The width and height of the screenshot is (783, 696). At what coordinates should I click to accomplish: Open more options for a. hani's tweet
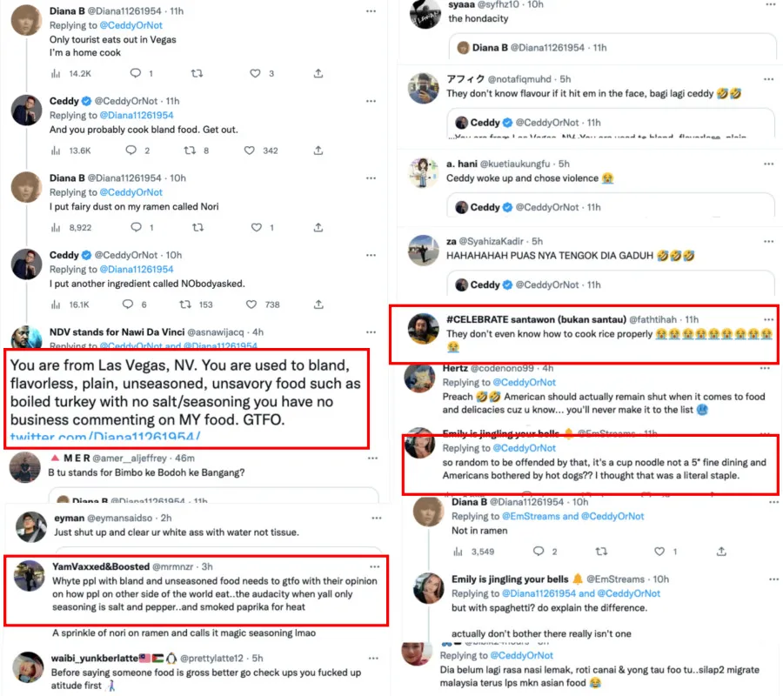click(x=764, y=163)
